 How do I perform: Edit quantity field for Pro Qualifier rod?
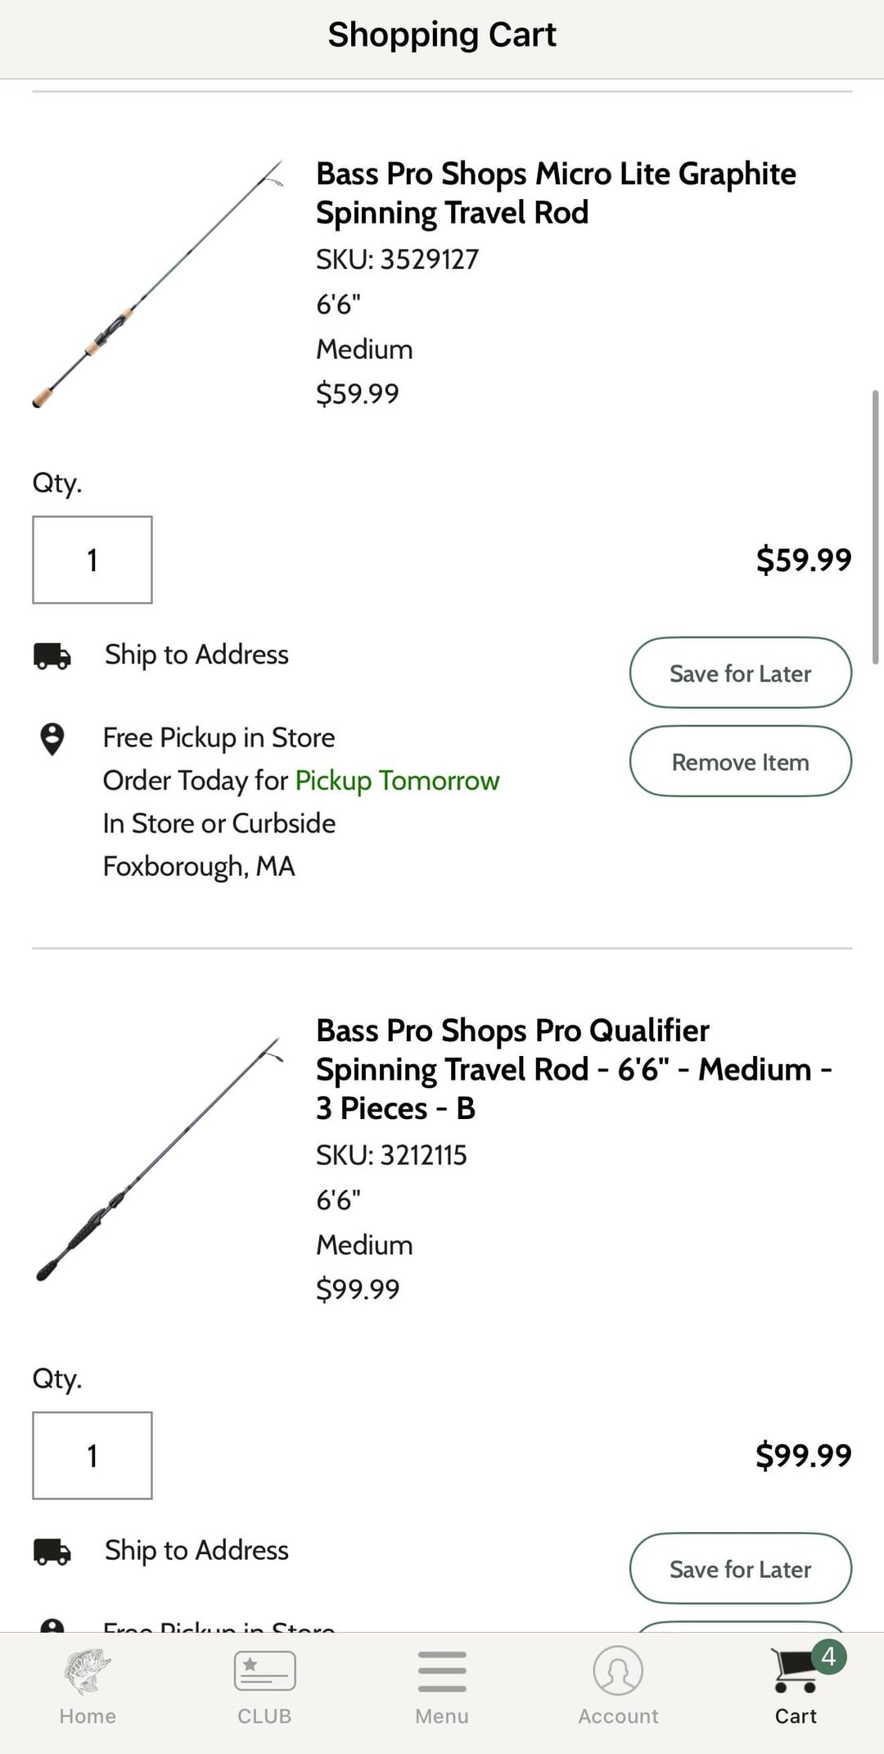pos(92,1456)
